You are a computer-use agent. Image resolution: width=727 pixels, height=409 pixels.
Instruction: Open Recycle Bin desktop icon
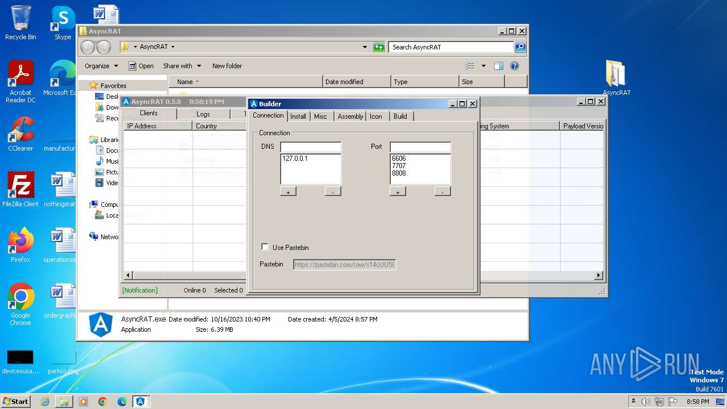coord(20,23)
